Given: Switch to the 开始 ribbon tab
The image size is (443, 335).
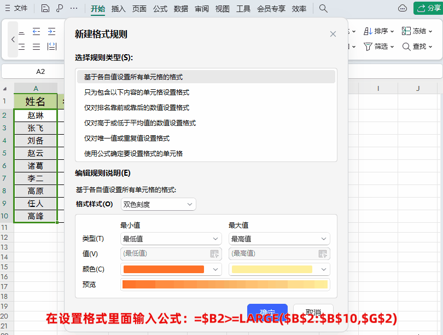Looking at the screenshot, I should [98, 9].
